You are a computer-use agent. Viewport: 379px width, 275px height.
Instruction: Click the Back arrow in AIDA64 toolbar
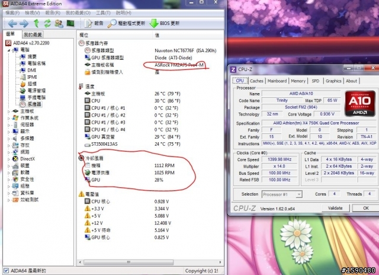pos(12,24)
